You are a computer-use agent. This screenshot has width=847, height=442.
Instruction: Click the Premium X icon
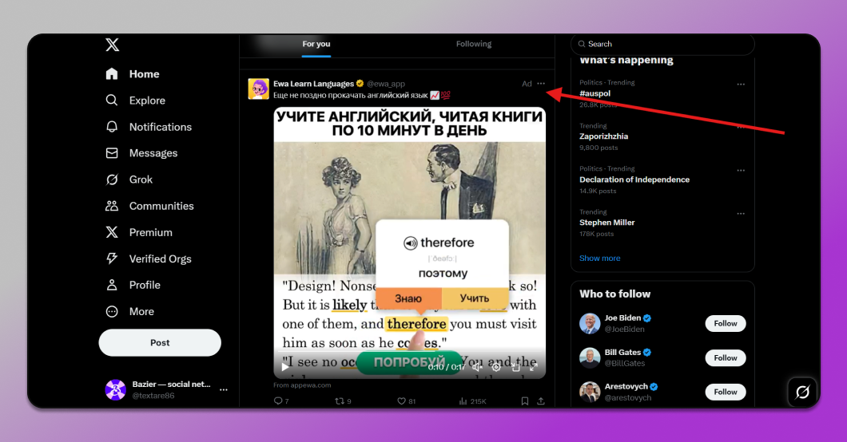[112, 232]
